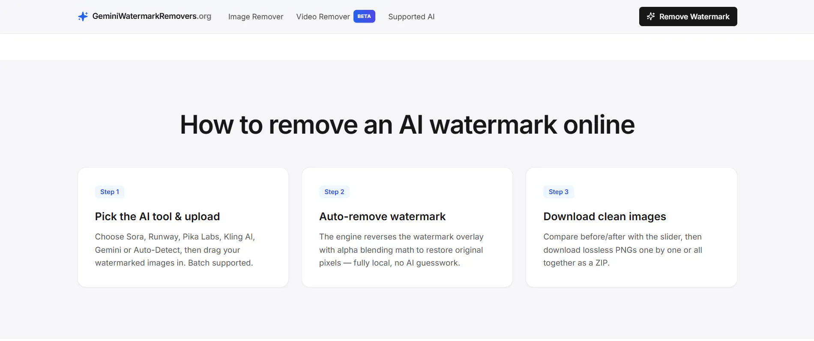Click the 'Auto-remove watermark' title
Image resolution: width=814 pixels, height=341 pixels.
coord(383,216)
